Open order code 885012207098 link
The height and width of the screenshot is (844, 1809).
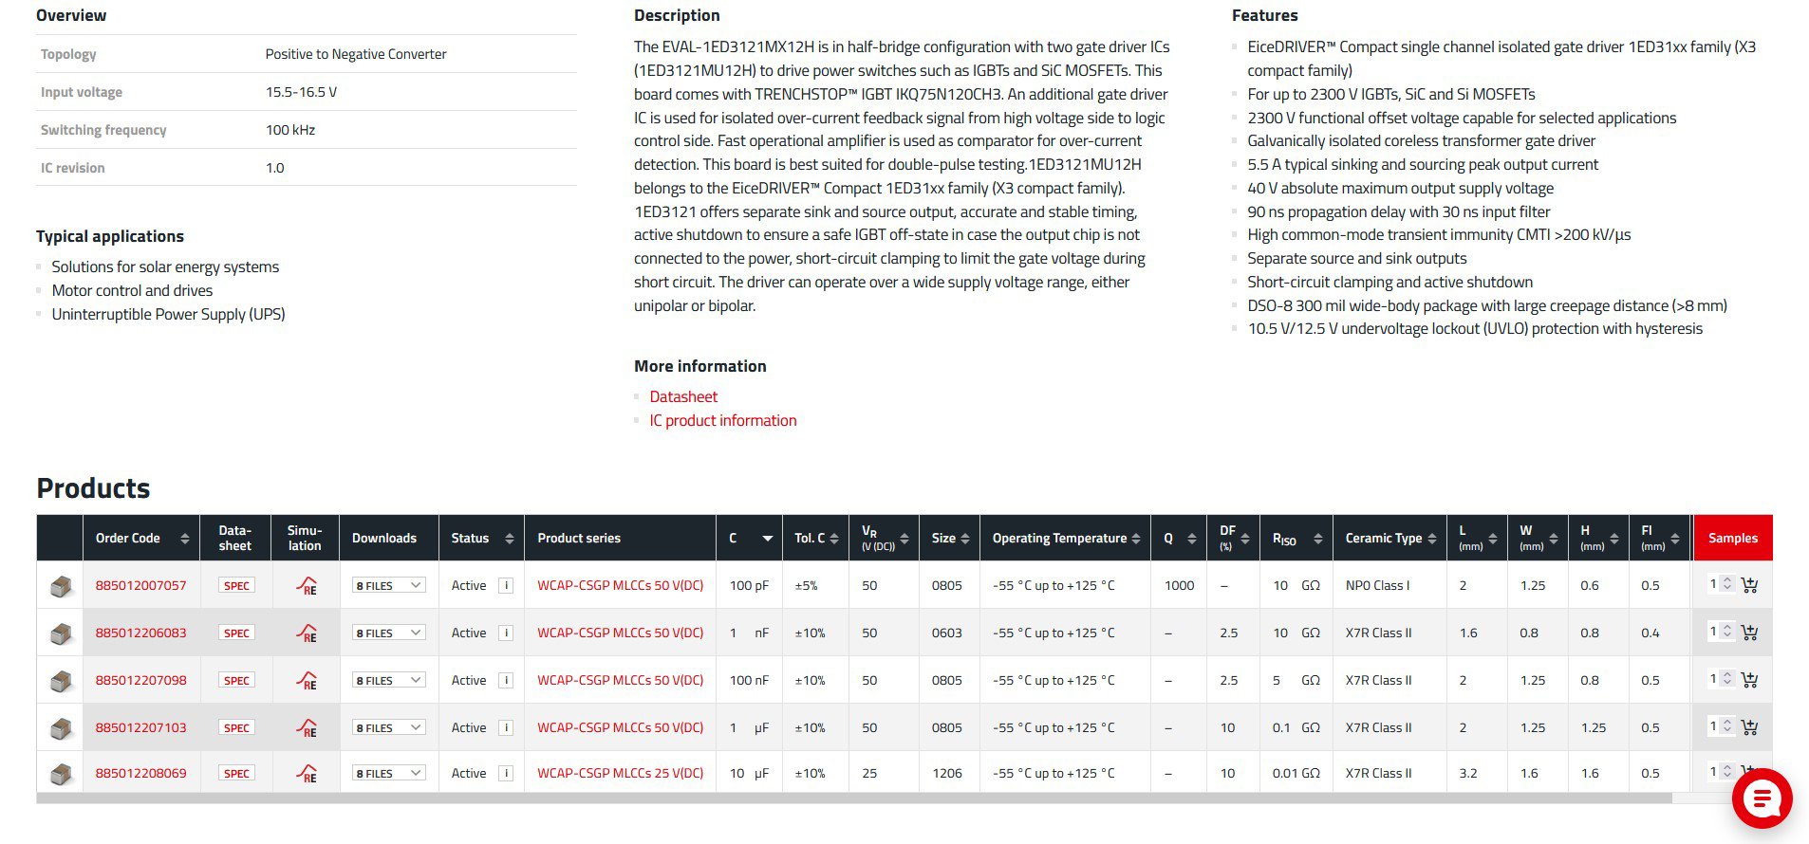coord(140,680)
